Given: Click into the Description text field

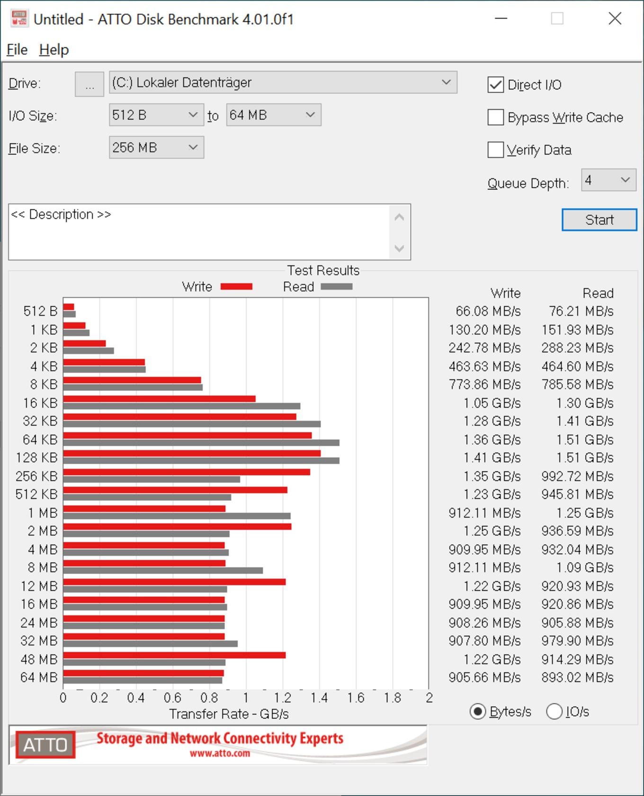Looking at the screenshot, I should (199, 232).
